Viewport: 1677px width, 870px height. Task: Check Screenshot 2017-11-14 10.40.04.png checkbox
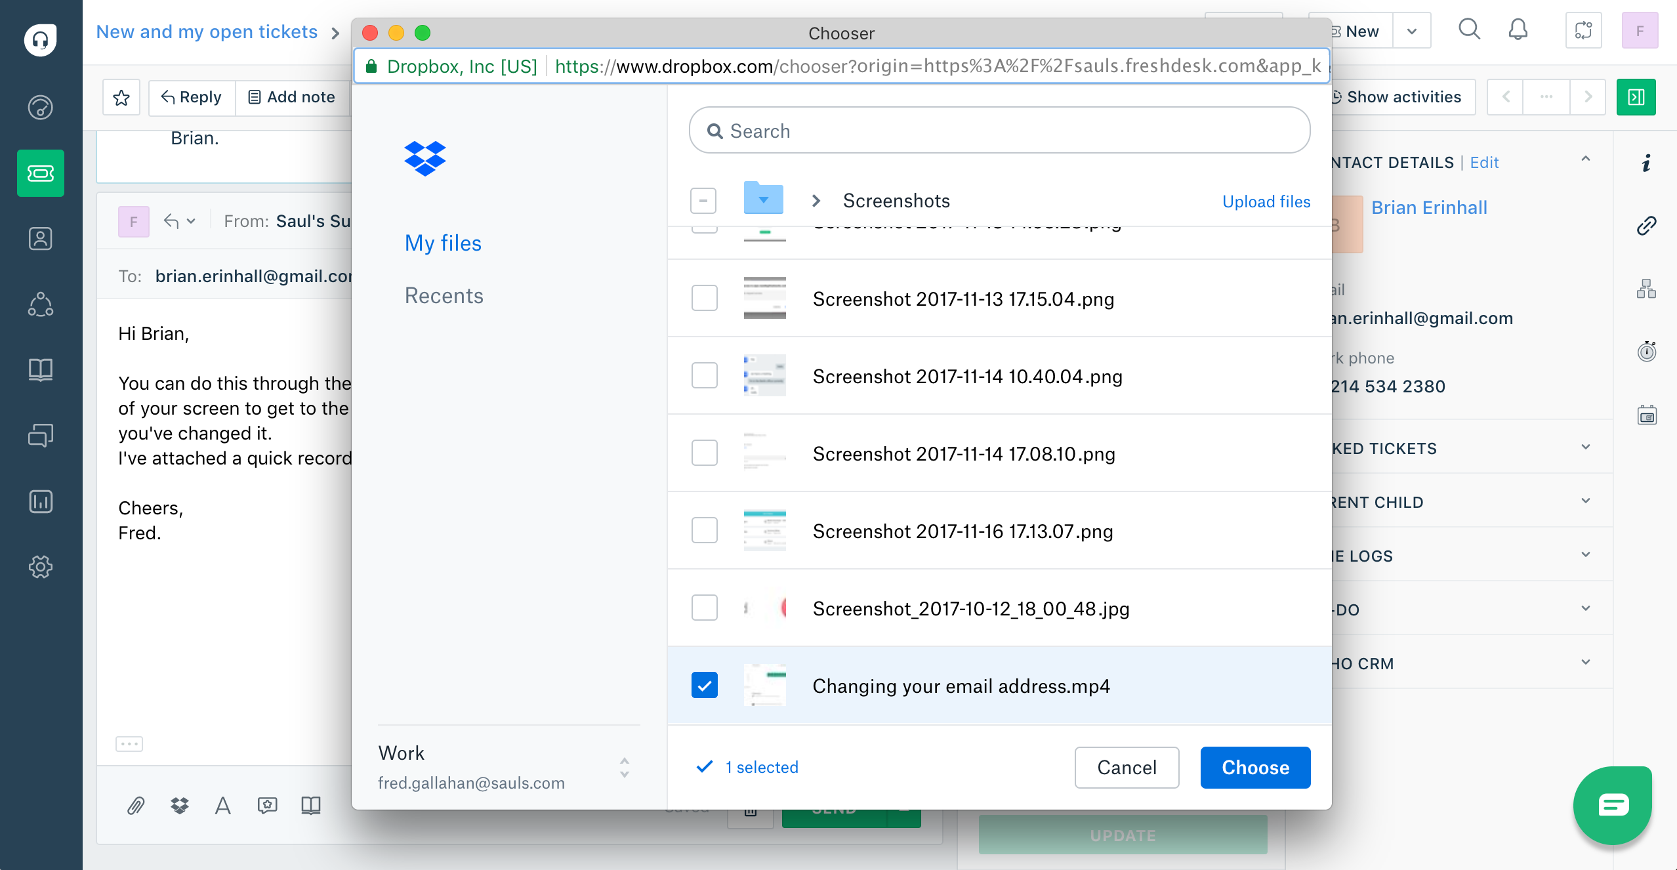pyautogui.click(x=705, y=376)
